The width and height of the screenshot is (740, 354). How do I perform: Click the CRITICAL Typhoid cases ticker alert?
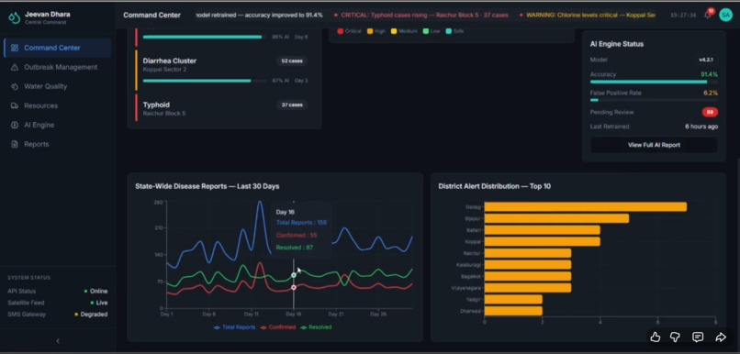point(421,15)
